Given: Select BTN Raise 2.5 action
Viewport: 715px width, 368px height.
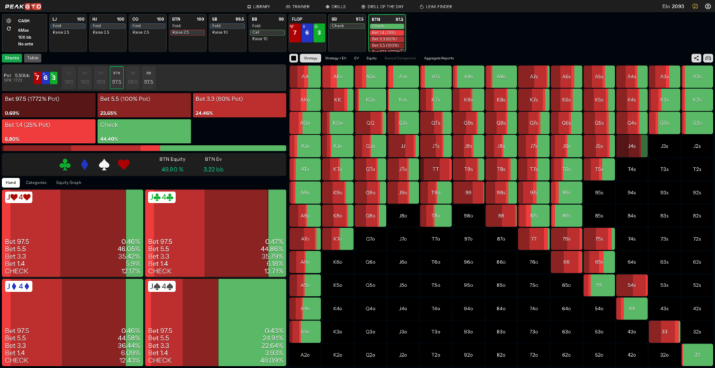Looking at the screenshot, I should click(x=188, y=32).
